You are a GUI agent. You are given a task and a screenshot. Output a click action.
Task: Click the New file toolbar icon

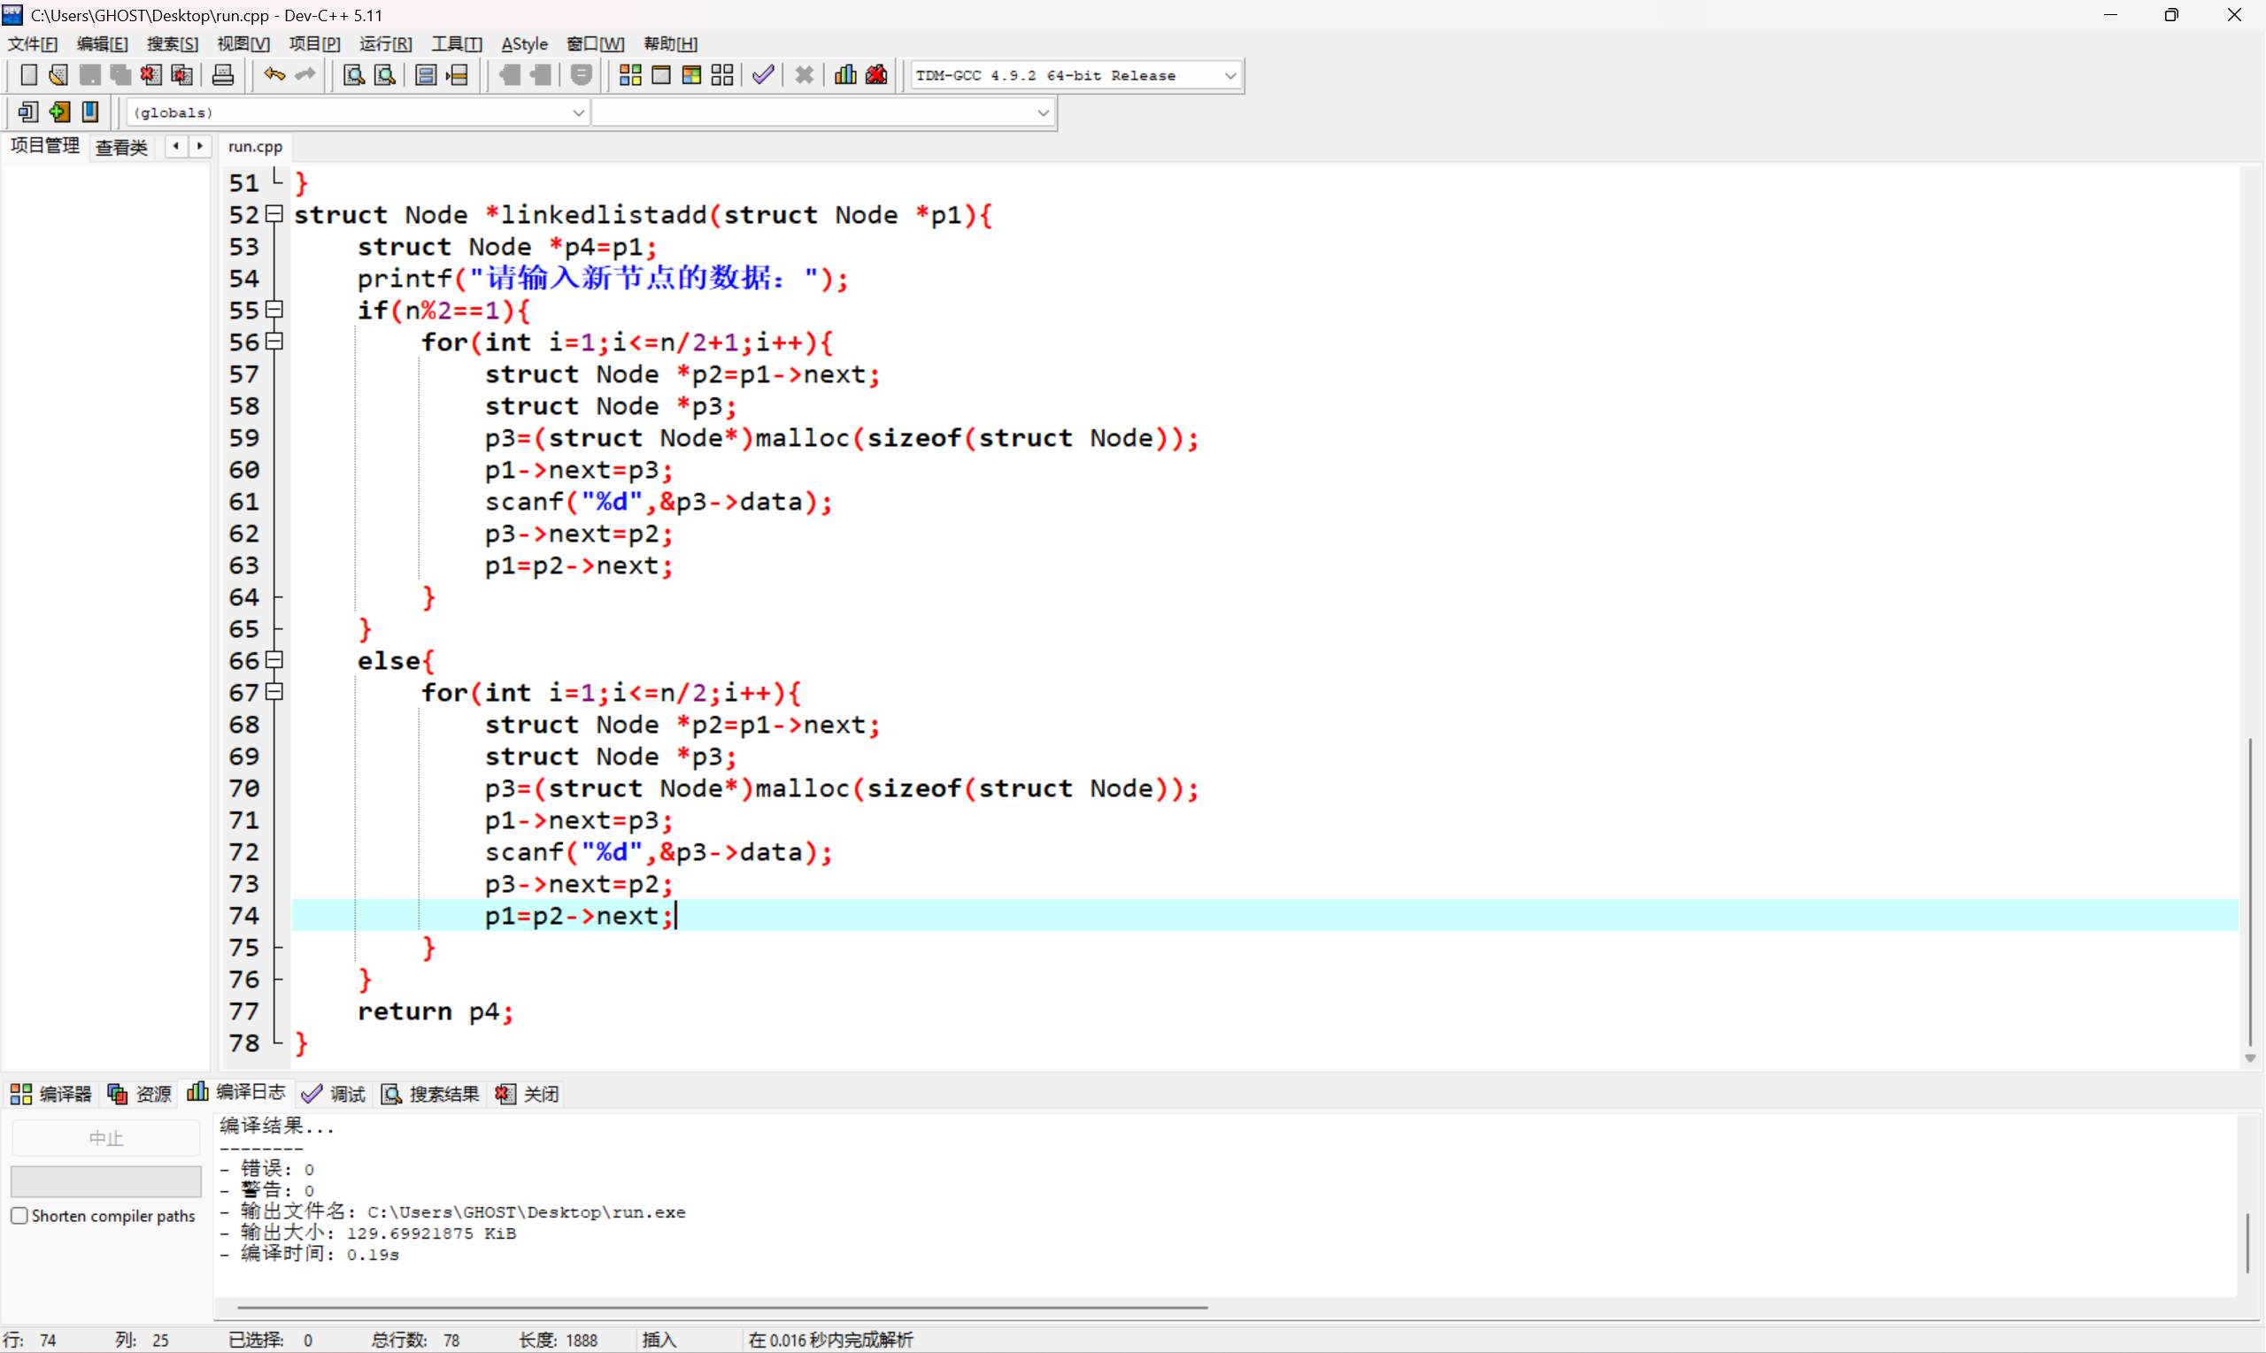click(x=28, y=74)
